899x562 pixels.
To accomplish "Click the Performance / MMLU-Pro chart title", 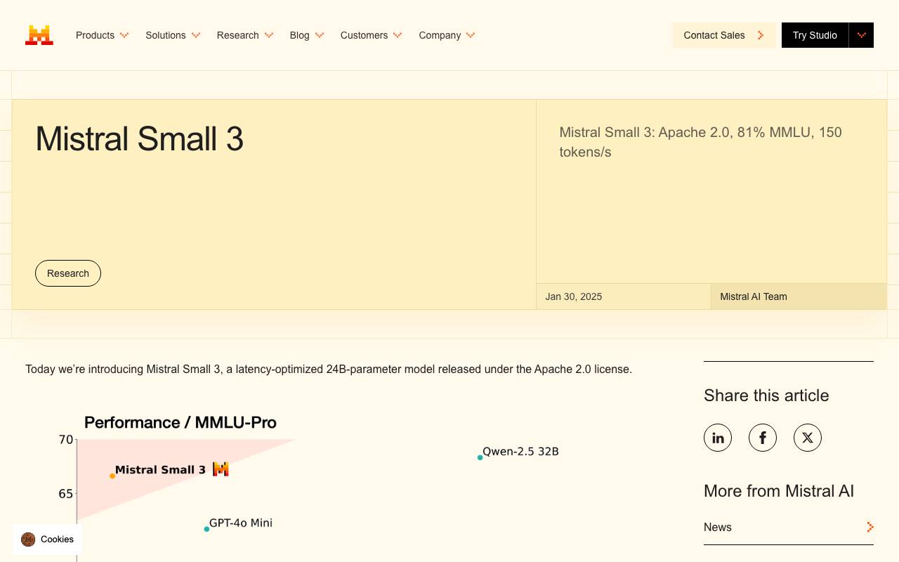I will click(181, 422).
